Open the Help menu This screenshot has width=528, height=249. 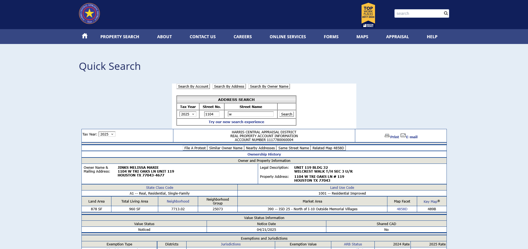pos(432,37)
